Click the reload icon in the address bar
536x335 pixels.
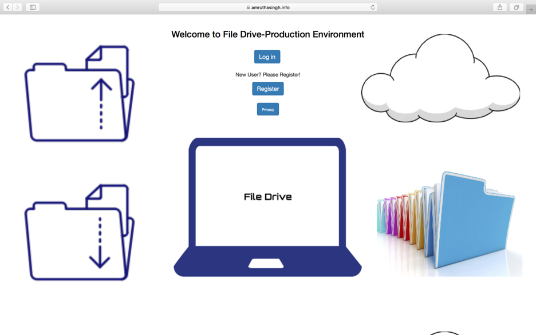point(372,7)
